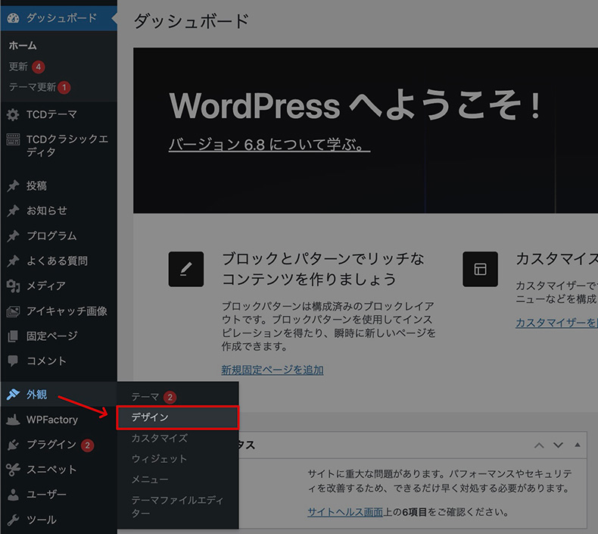This screenshot has height=534, width=598.
Task: Open the ダッシュボード menu item
Action: tap(59, 18)
